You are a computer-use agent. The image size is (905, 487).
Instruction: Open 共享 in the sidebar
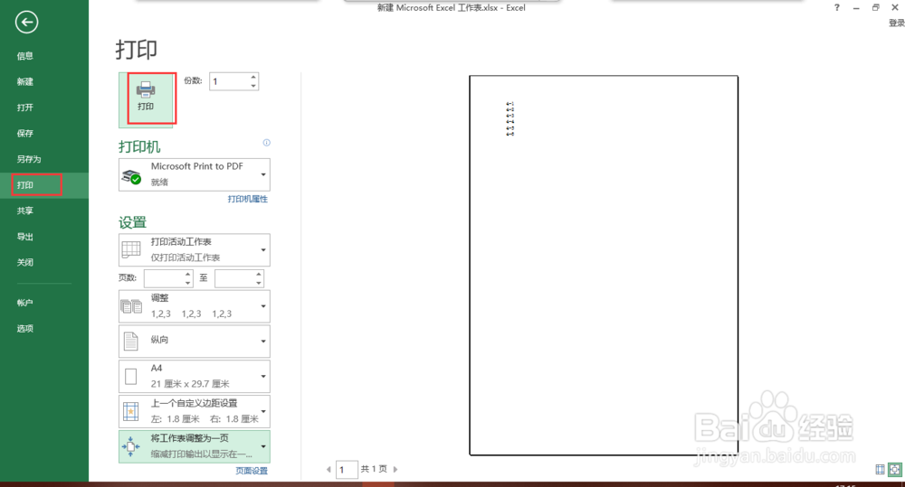[24, 211]
